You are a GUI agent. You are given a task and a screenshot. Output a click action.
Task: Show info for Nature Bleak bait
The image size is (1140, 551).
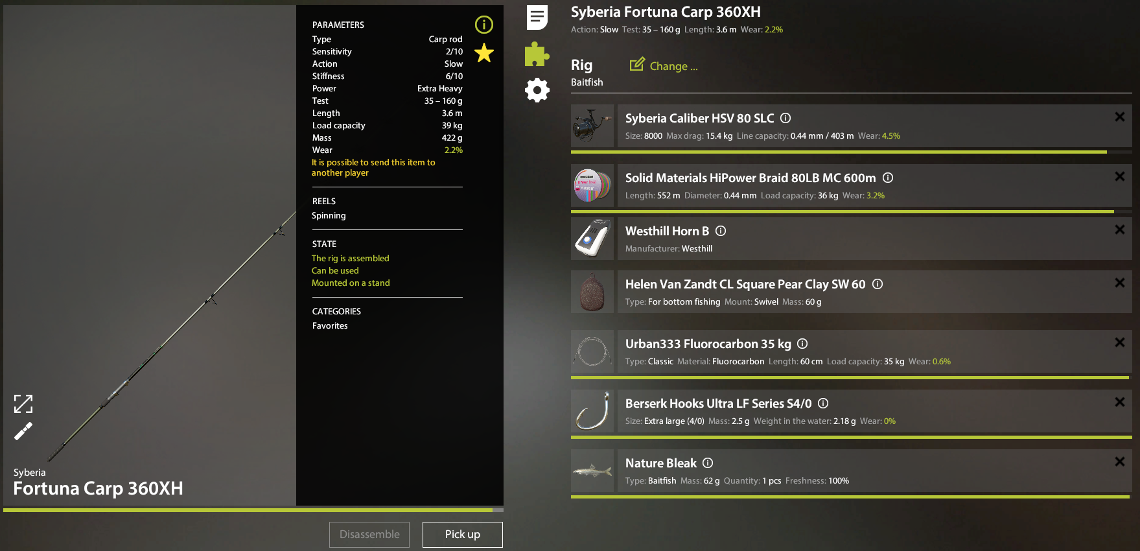(708, 463)
